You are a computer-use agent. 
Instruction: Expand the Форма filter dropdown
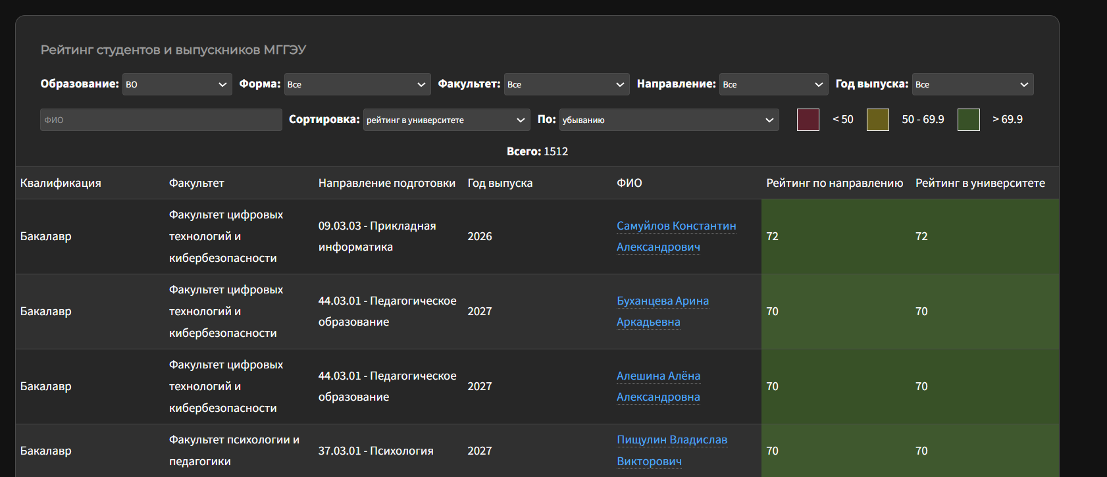pos(357,84)
